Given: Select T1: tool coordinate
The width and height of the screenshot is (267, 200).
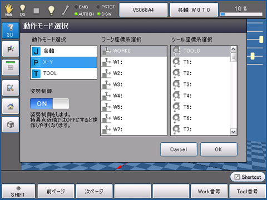Looking at the screenshot, I should [200, 62].
